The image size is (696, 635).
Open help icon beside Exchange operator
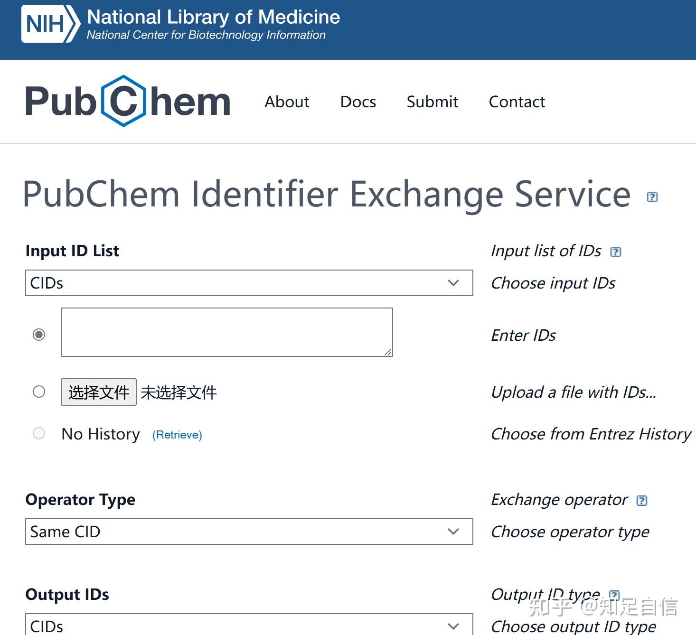click(x=642, y=501)
